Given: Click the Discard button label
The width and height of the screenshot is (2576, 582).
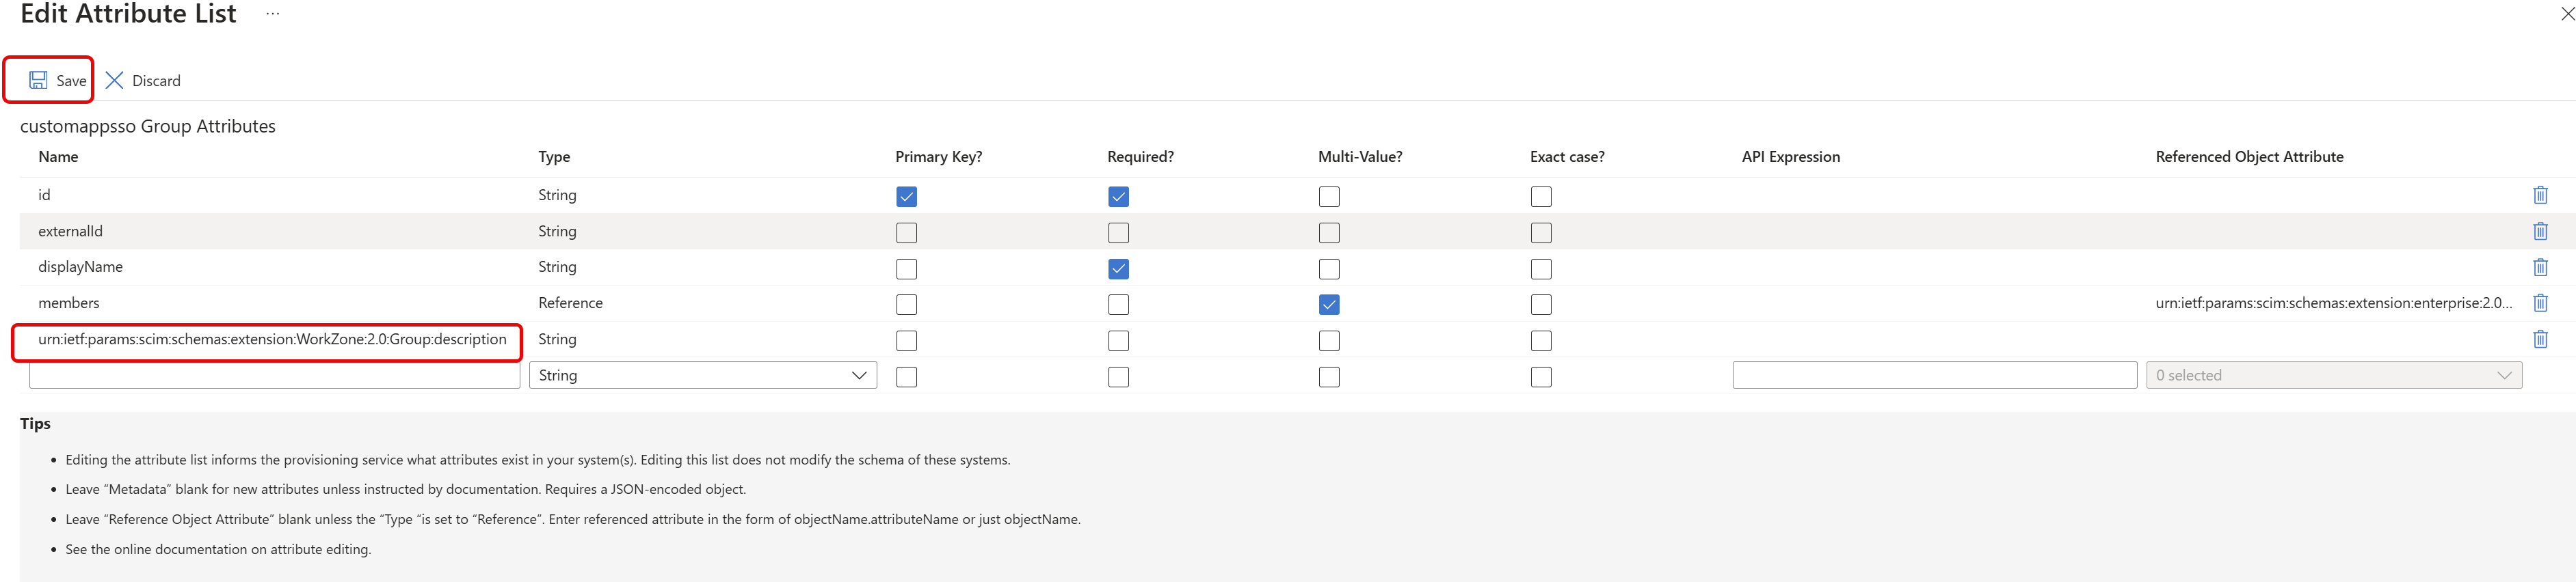Looking at the screenshot, I should click(x=156, y=81).
